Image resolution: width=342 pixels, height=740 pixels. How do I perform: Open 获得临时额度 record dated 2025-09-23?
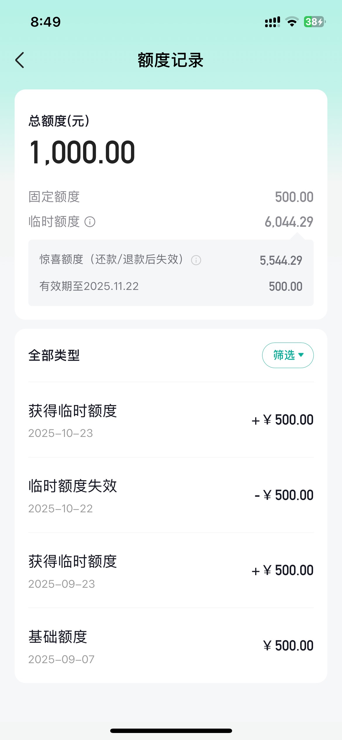[171, 570]
